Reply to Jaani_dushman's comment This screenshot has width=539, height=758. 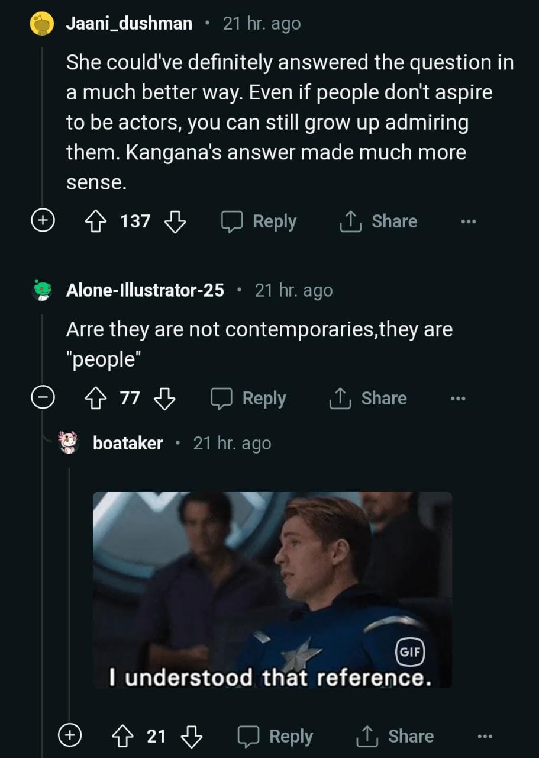[x=259, y=221]
